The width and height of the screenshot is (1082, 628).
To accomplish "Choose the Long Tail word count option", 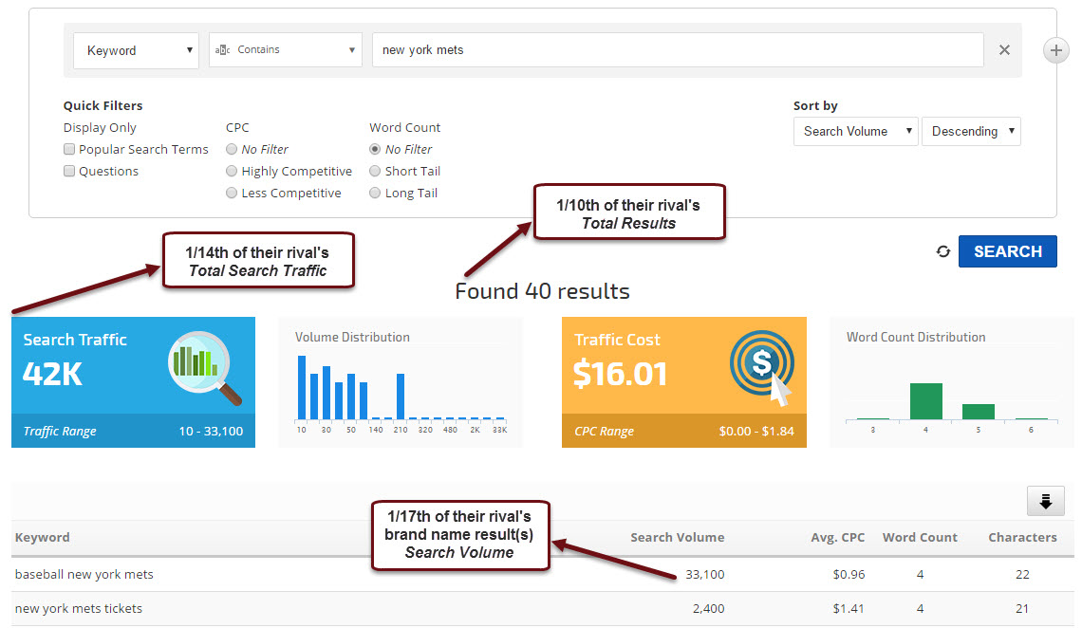I will tap(375, 194).
